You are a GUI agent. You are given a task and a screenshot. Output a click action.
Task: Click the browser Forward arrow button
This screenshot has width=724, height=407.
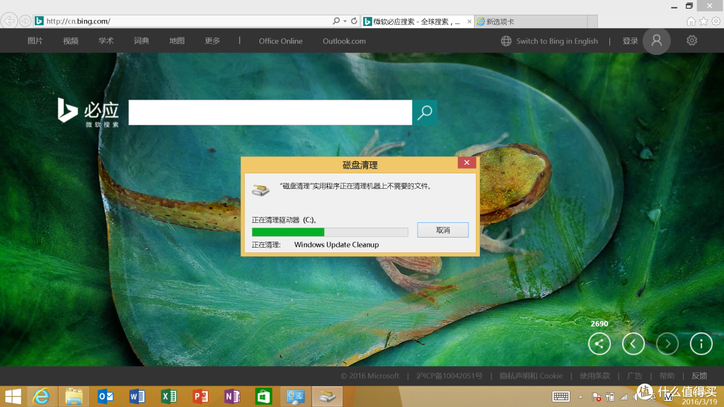click(x=25, y=21)
